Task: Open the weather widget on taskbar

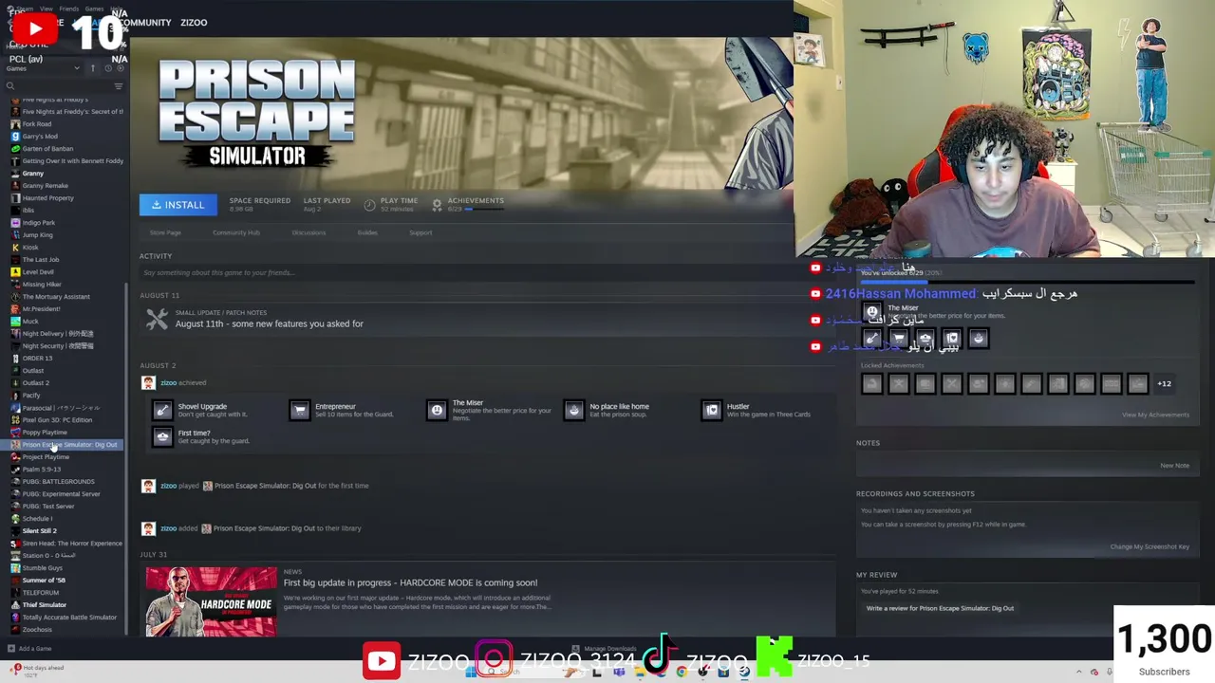Action: (x=38, y=670)
